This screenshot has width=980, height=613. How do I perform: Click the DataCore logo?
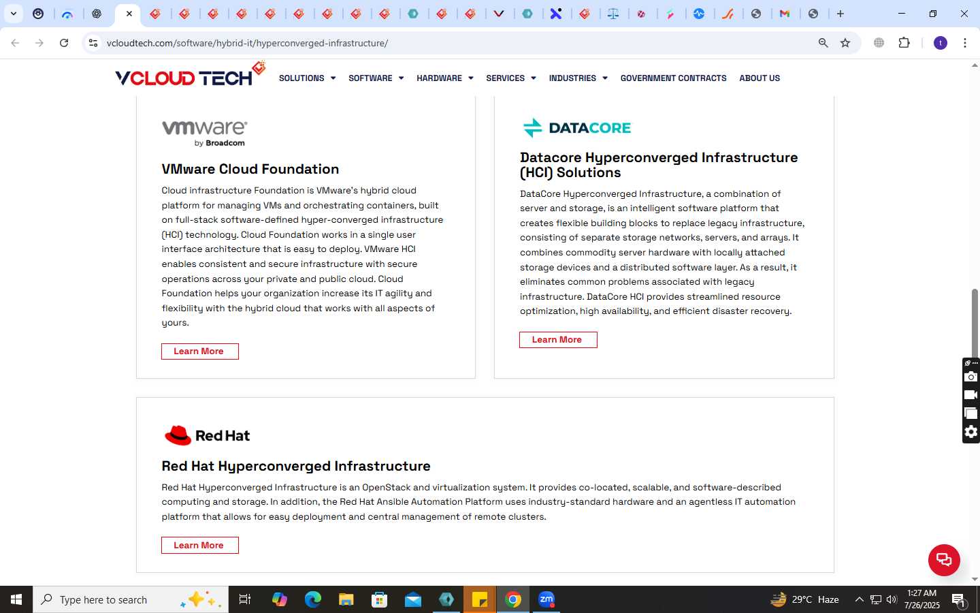click(x=576, y=127)
